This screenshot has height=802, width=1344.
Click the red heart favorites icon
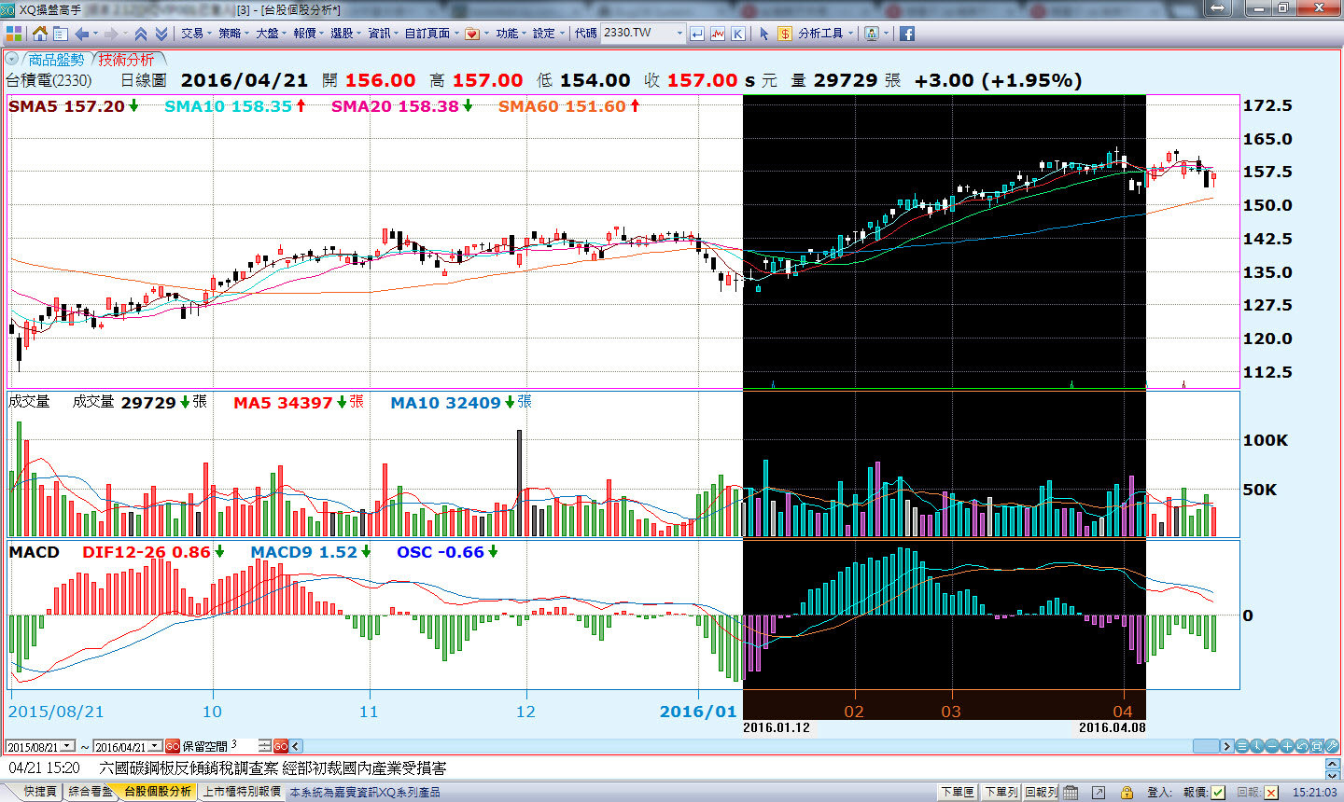click(472, 34)
